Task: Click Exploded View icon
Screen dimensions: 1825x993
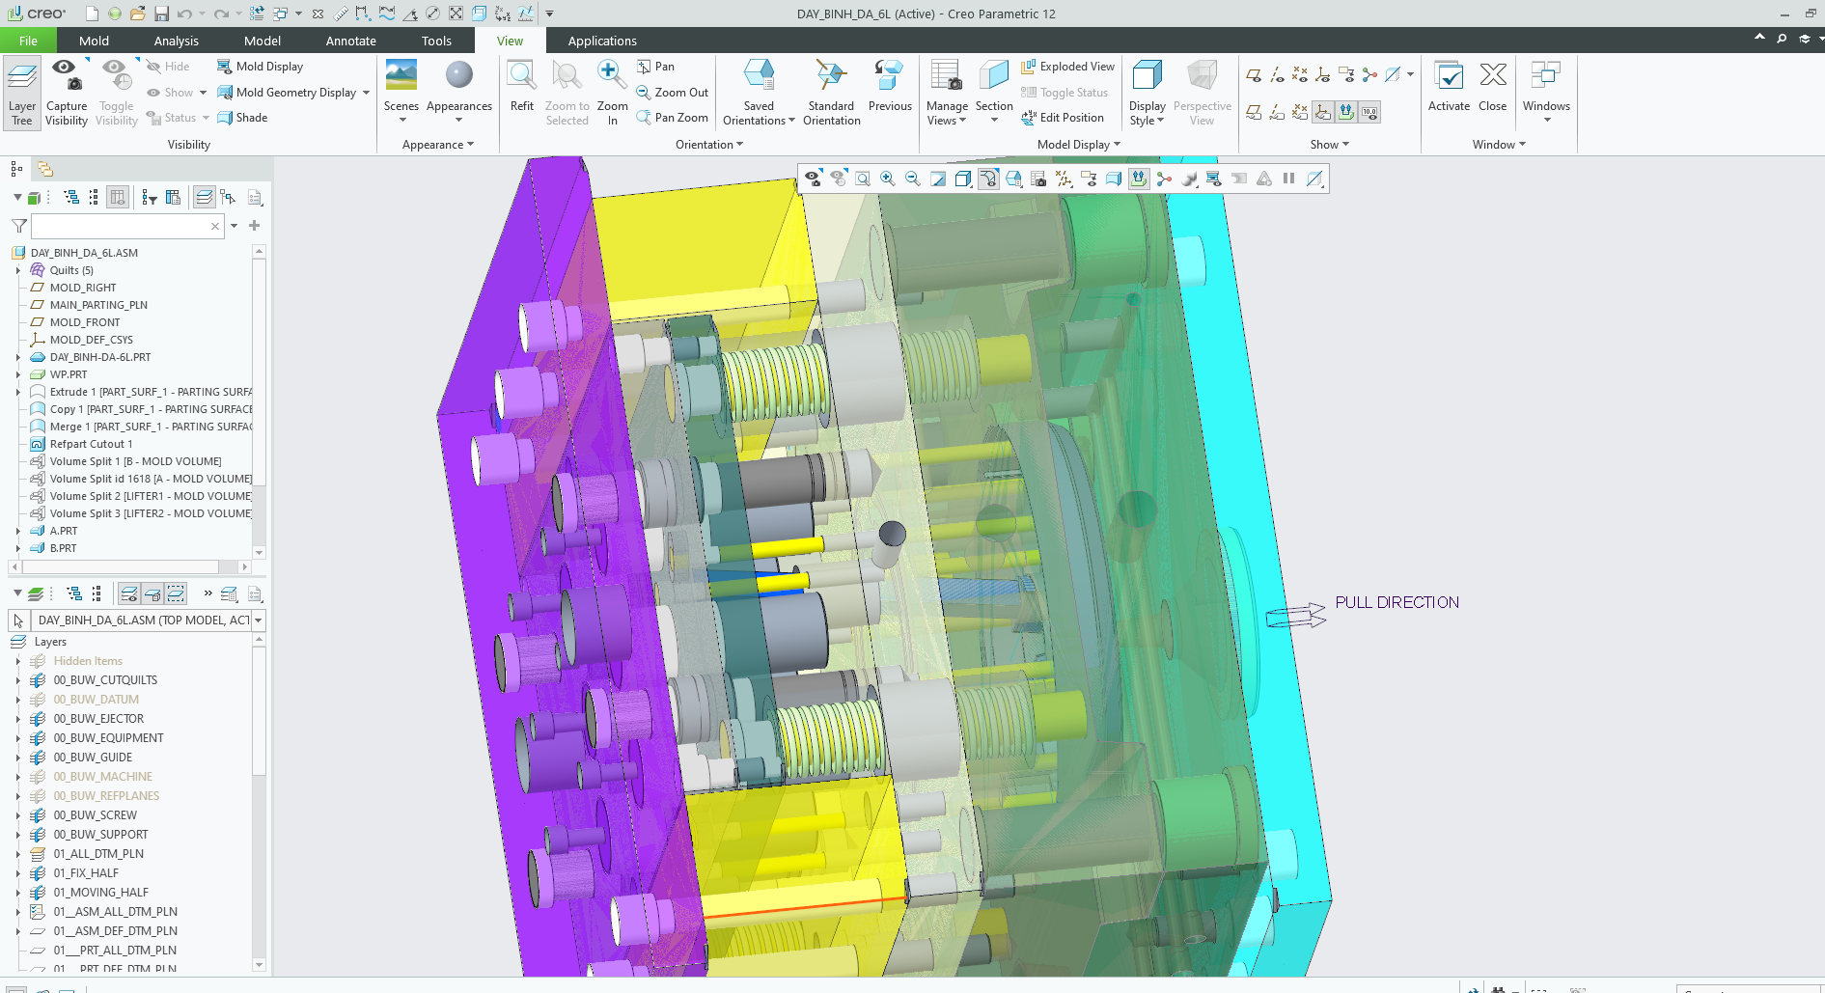Action: (1029, 67)
